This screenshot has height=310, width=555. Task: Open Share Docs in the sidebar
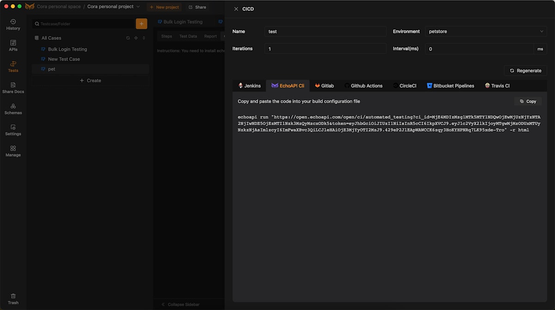coord(13,88)
